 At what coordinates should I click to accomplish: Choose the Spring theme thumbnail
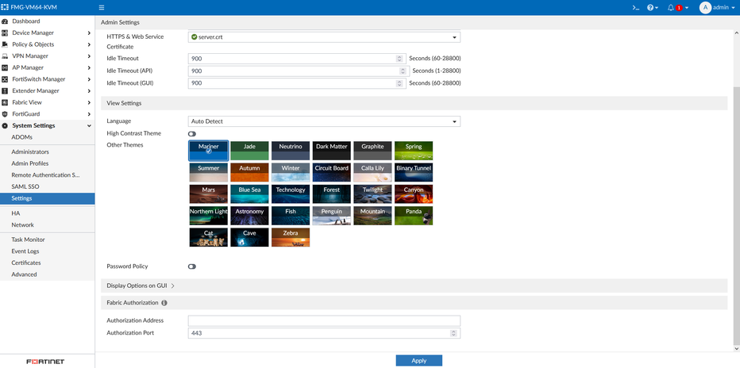pos(414,151)
